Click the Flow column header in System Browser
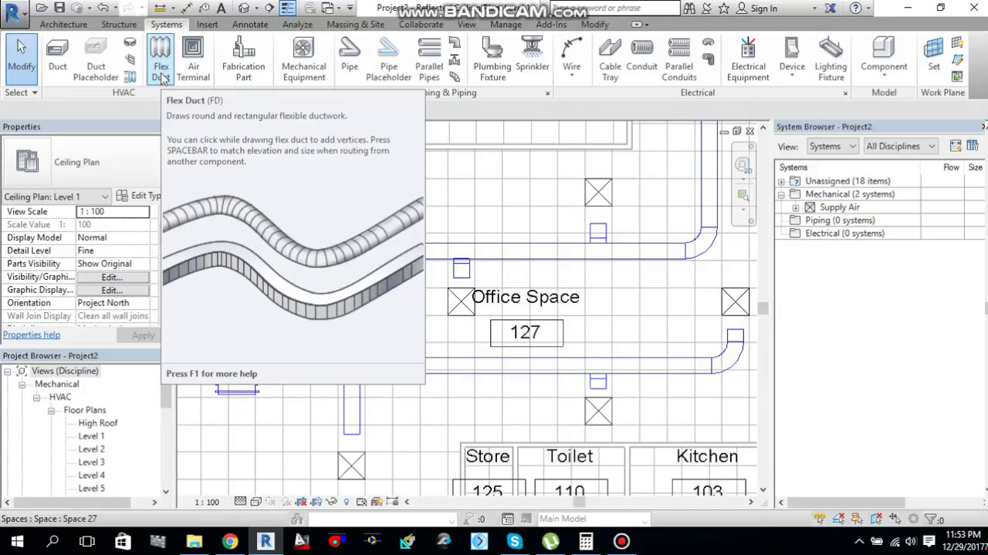The image size is (988, 555). point(951,167)
